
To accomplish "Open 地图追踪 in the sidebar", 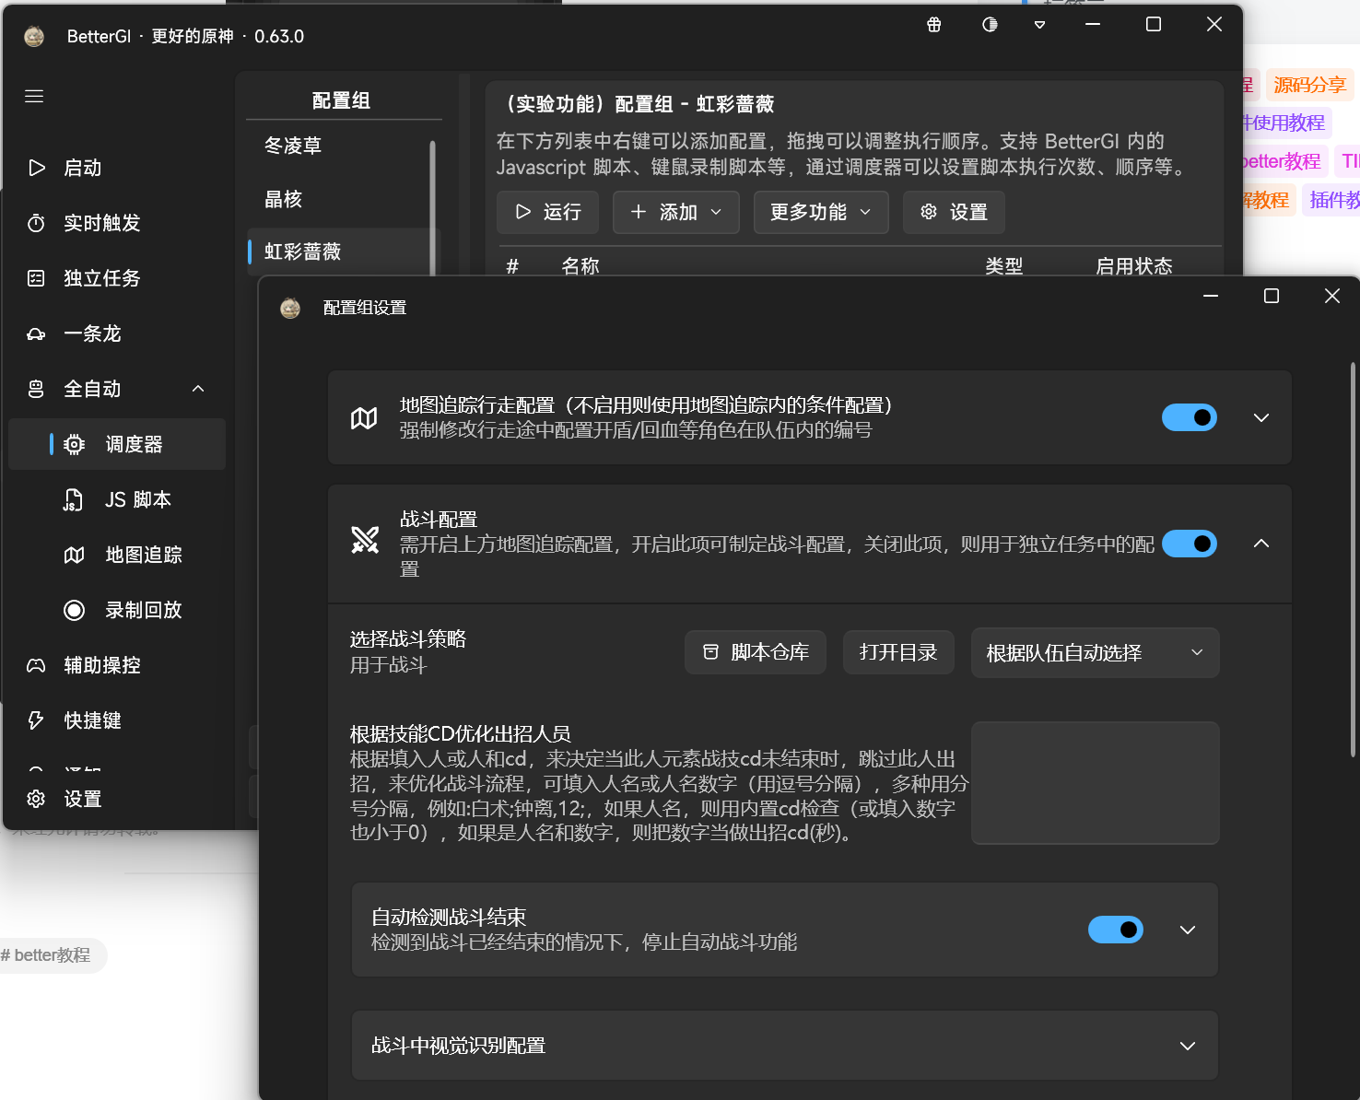I will (x=117, y=555).
